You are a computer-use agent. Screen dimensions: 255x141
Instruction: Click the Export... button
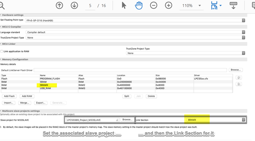[x=41, y=103]
